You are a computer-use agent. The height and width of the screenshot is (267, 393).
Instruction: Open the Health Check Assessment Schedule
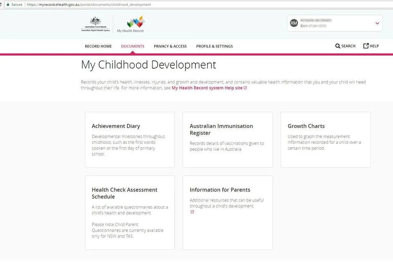[x=129, y=212]
